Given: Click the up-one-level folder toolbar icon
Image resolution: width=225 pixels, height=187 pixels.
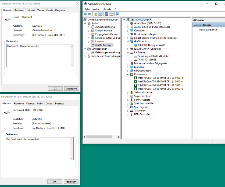Looking at the screenshot, I should [x=96, y=14].
